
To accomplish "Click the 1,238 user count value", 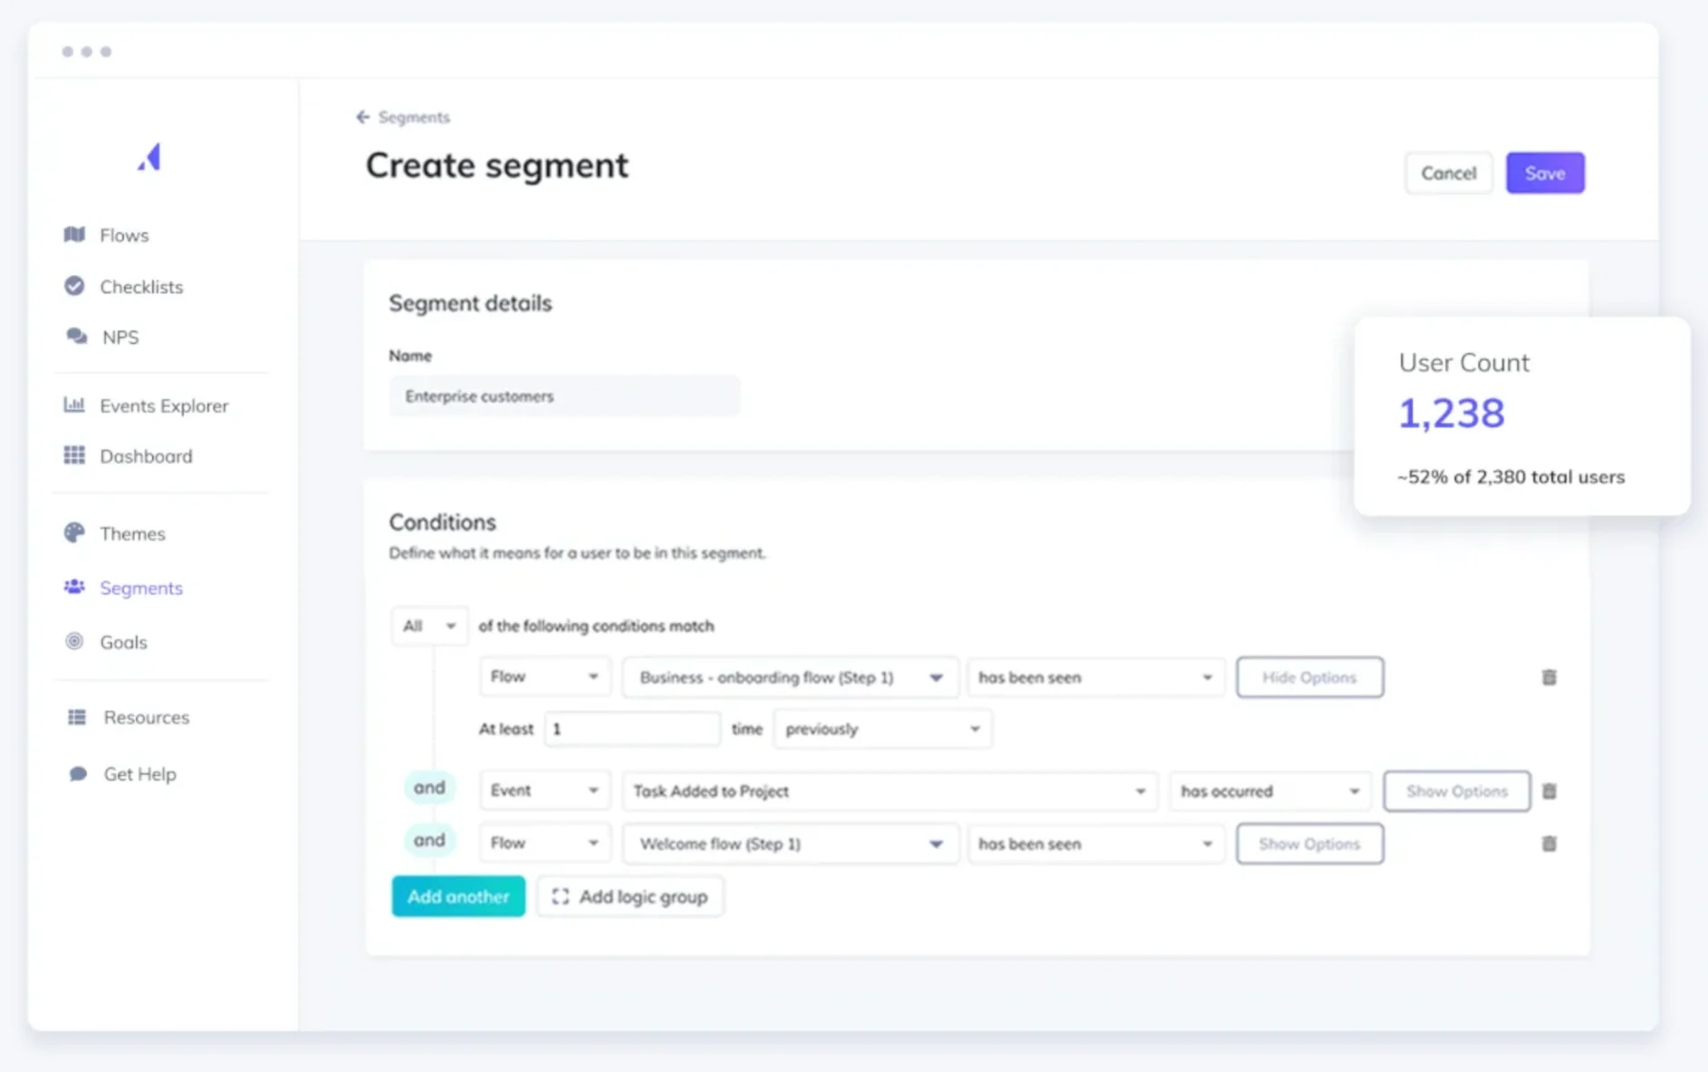I will pyautogui.click(x=1452, y=414).
